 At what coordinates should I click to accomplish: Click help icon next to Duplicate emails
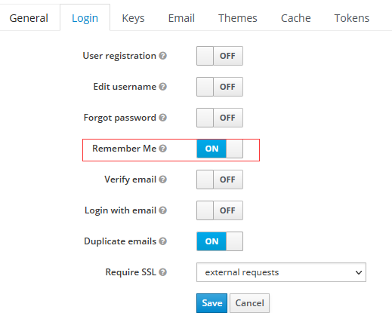click(162, 241)
